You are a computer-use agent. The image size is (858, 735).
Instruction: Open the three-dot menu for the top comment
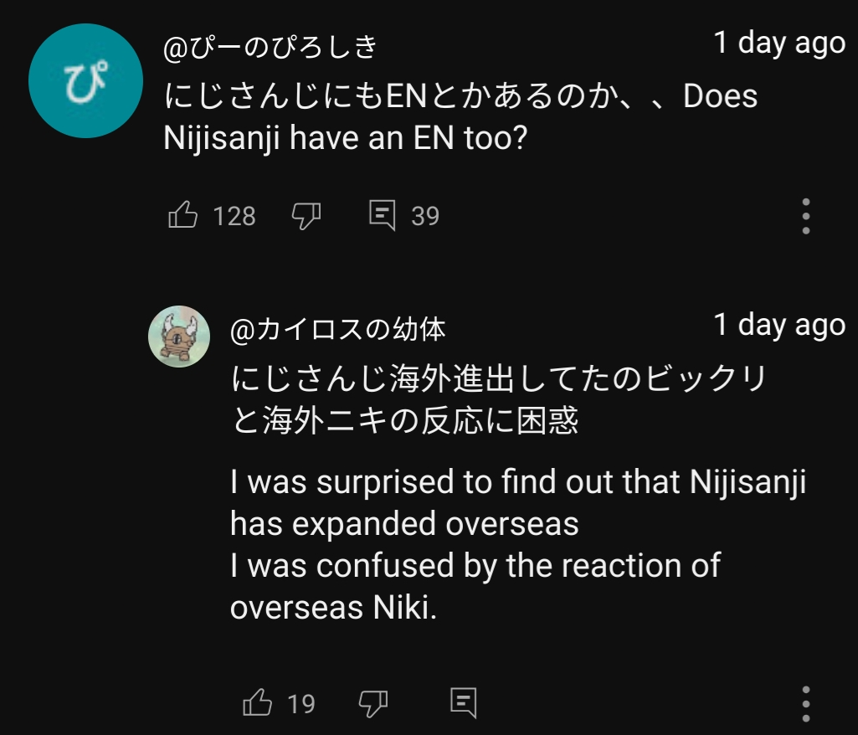(x=805, y=216)
